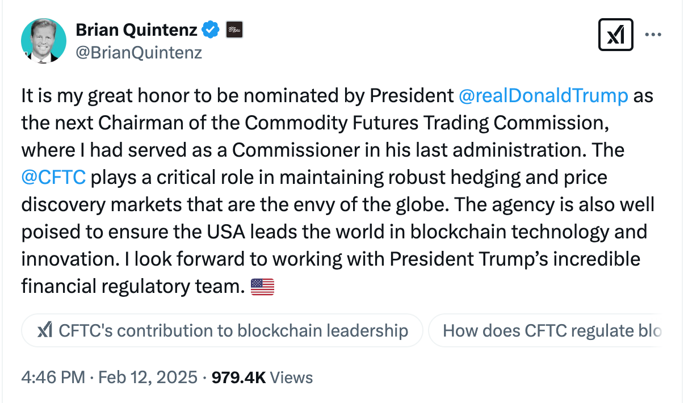The image size is (688, 403).
Task: Open the three-dot More options menu
Action: [653, 35]
